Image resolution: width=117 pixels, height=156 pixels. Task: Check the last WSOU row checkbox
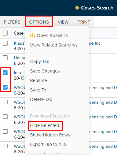5,146
